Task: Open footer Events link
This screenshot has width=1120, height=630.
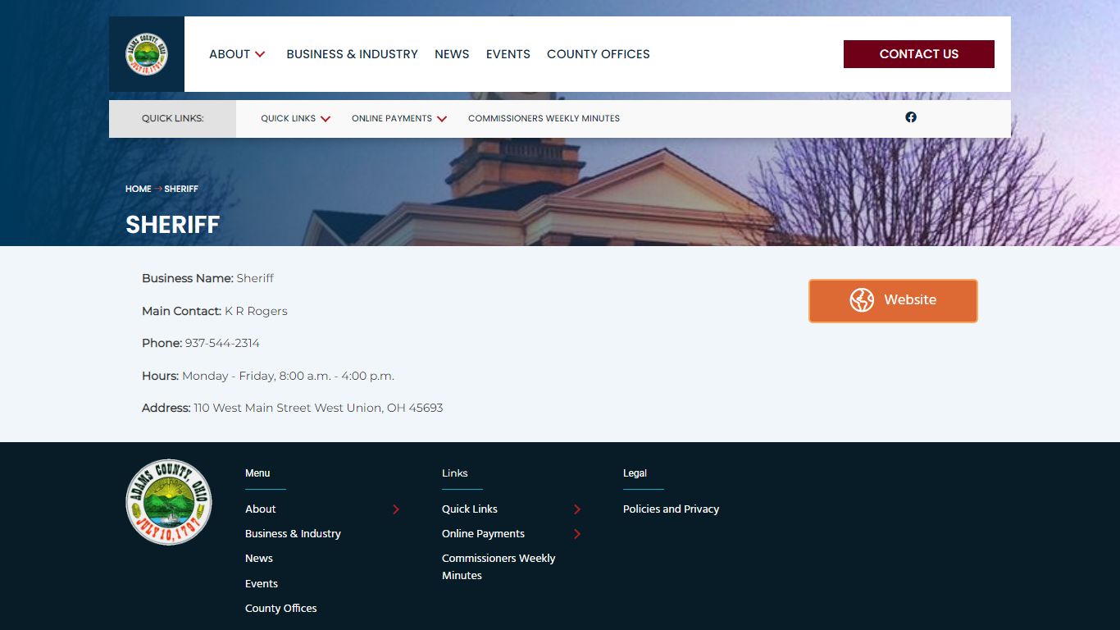Action: pyautogui.click(x=262, y=584)
